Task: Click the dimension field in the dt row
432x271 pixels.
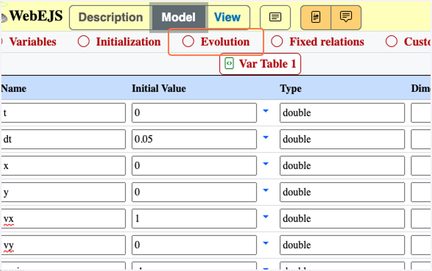Action: [x=421, y=139]
